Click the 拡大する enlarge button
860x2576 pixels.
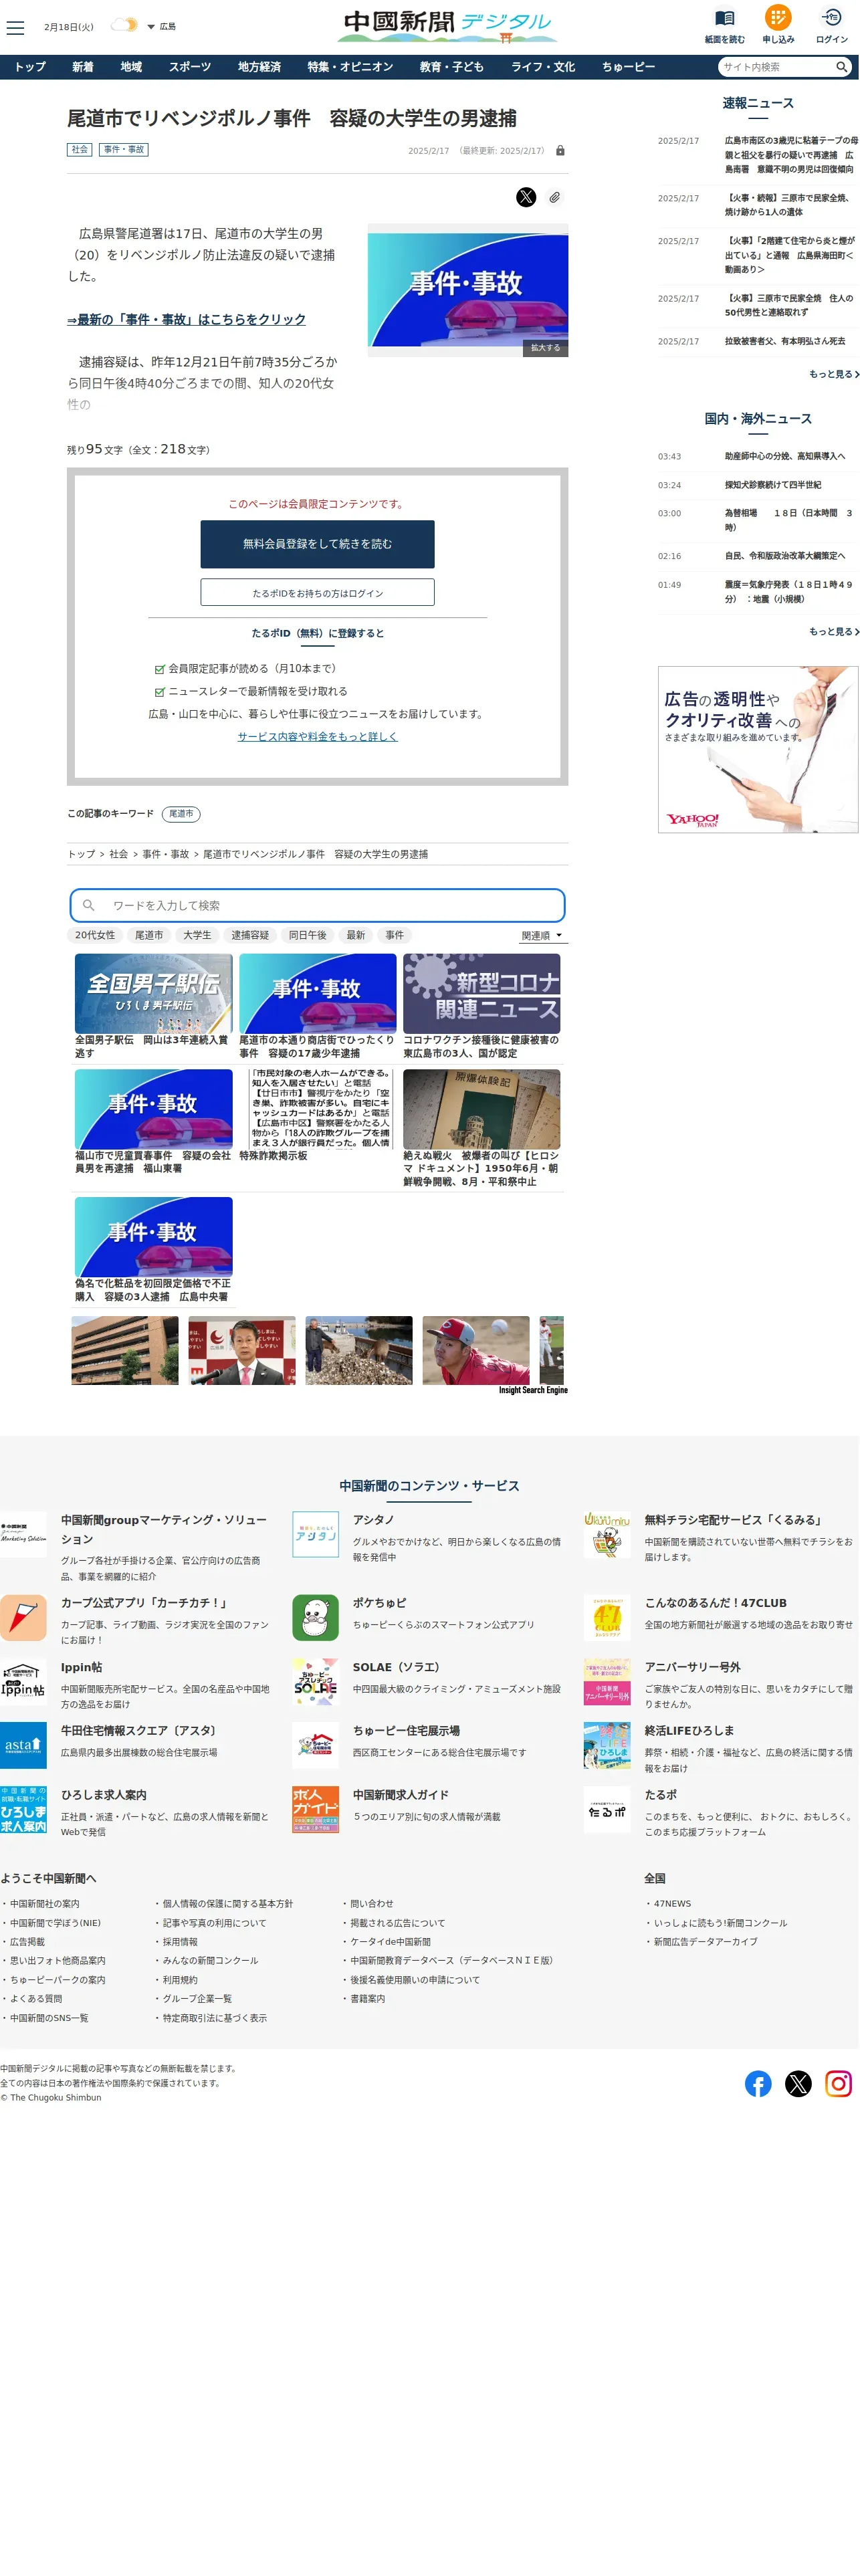545,348
